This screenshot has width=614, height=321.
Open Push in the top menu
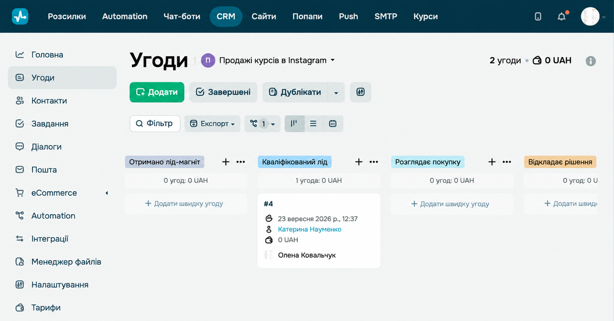point(348,16)
